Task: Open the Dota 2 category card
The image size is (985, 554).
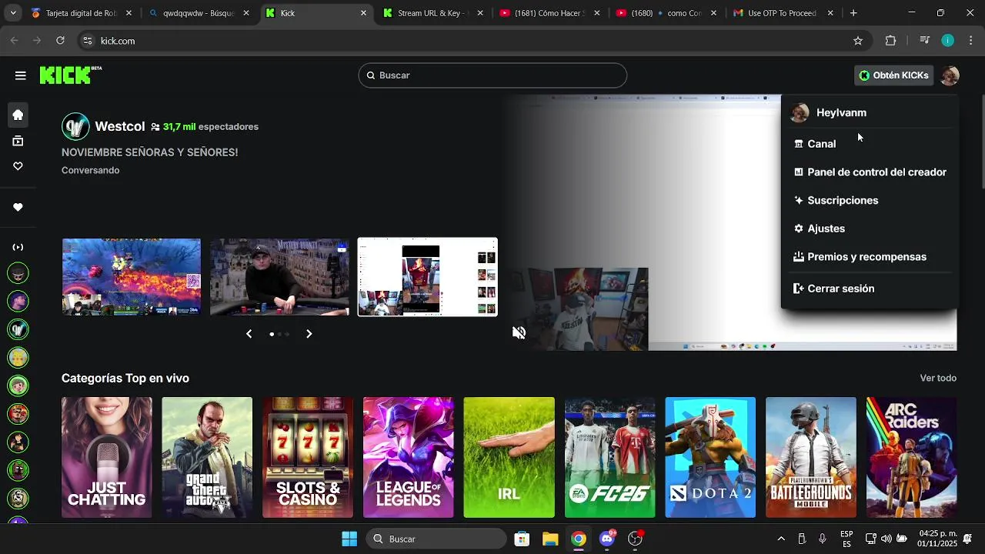Action: tap(710, 458)
